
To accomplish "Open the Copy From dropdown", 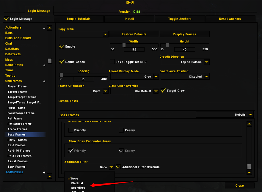I will 106,34.
